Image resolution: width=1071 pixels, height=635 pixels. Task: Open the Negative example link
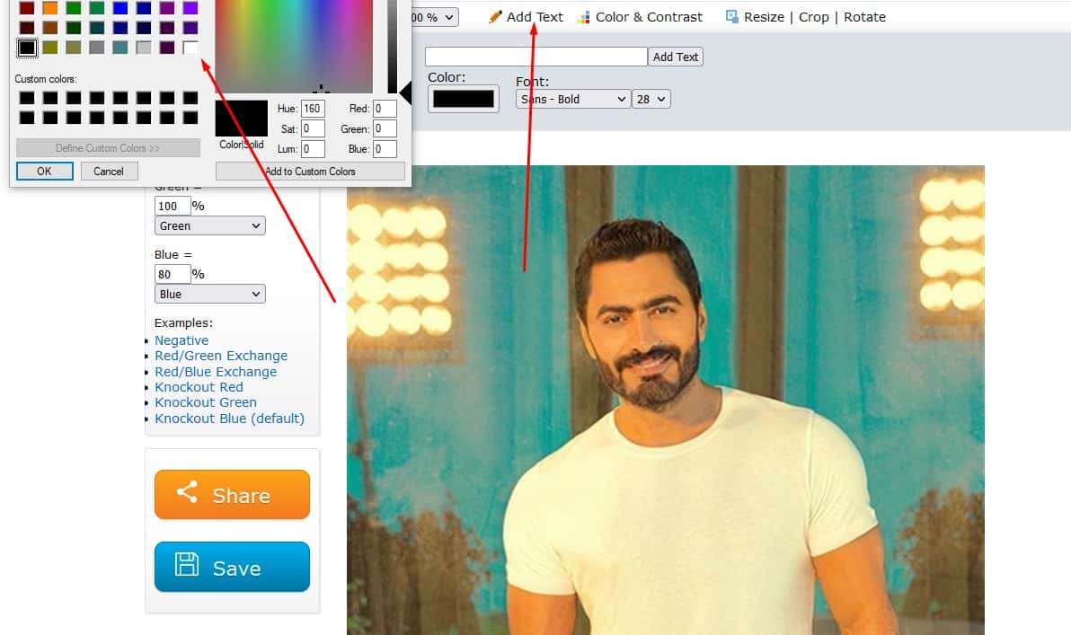181,340
